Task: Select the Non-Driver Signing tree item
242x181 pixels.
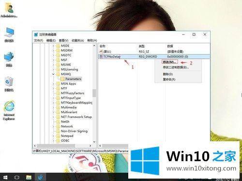Action: point(74,131)
